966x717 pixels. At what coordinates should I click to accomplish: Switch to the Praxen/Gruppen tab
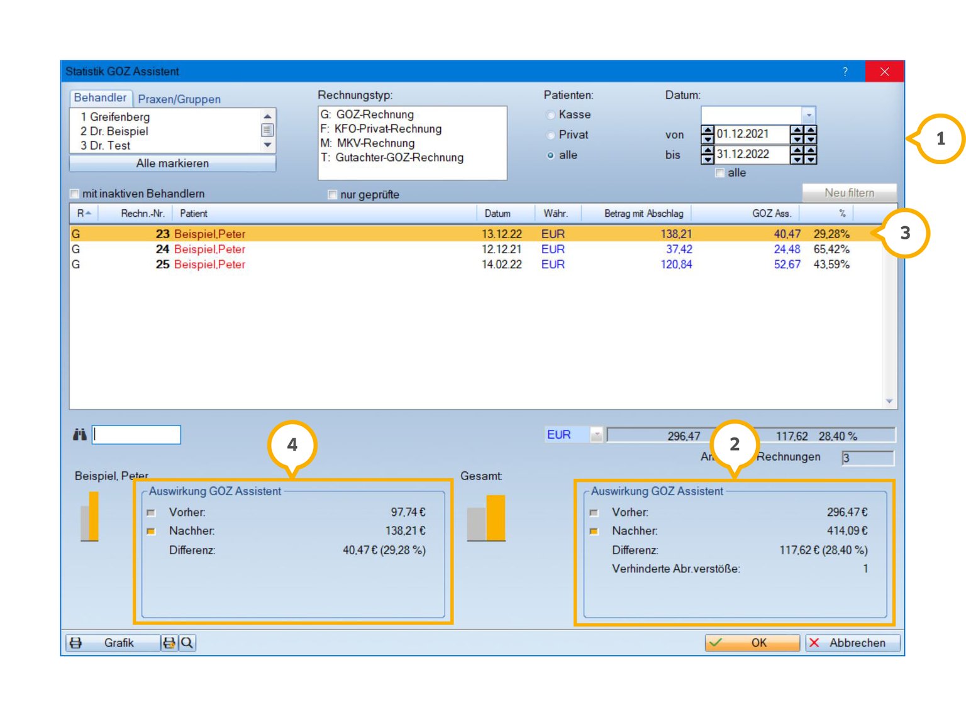tap(179, 99)
